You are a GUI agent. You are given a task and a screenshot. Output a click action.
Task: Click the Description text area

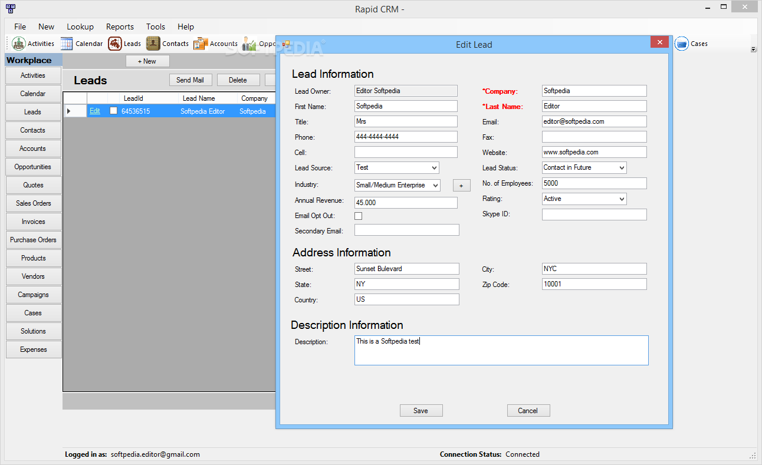501,351
